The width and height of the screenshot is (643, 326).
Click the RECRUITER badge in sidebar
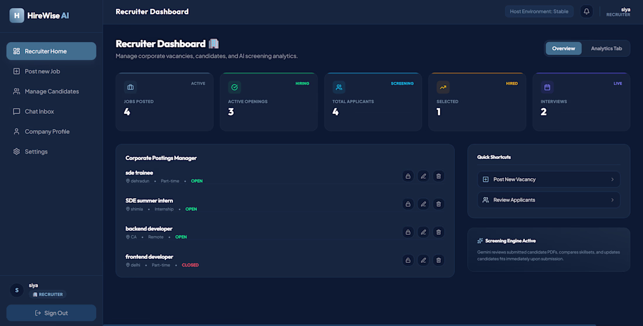pyautogui.click(x=47, y=294)
